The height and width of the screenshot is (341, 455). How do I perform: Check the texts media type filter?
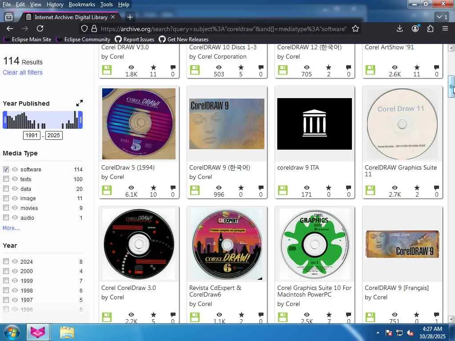6,179
